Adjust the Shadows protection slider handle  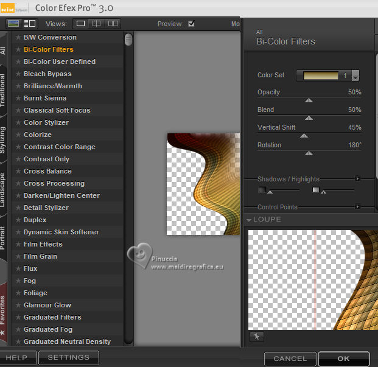270,192
